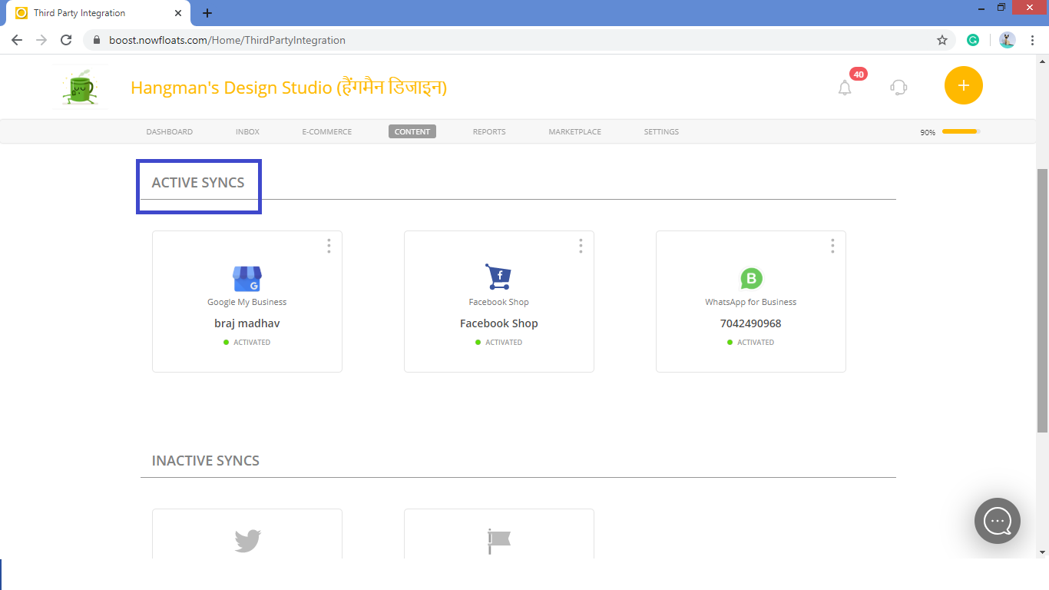Click the grey Twitter bird icon

point(248,541)
